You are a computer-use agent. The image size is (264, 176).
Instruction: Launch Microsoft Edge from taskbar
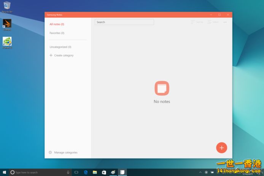click(x=86, y=172)
